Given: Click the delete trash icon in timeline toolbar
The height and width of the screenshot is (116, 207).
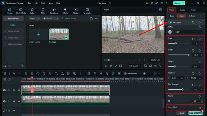Looking at the screenshot, I should pyautogui.click(x=26, y=74).
